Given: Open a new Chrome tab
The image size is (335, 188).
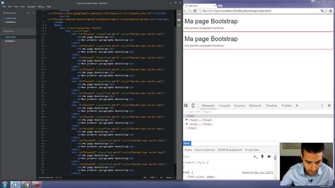Looking at the screenshot, I should pos(220,6).
